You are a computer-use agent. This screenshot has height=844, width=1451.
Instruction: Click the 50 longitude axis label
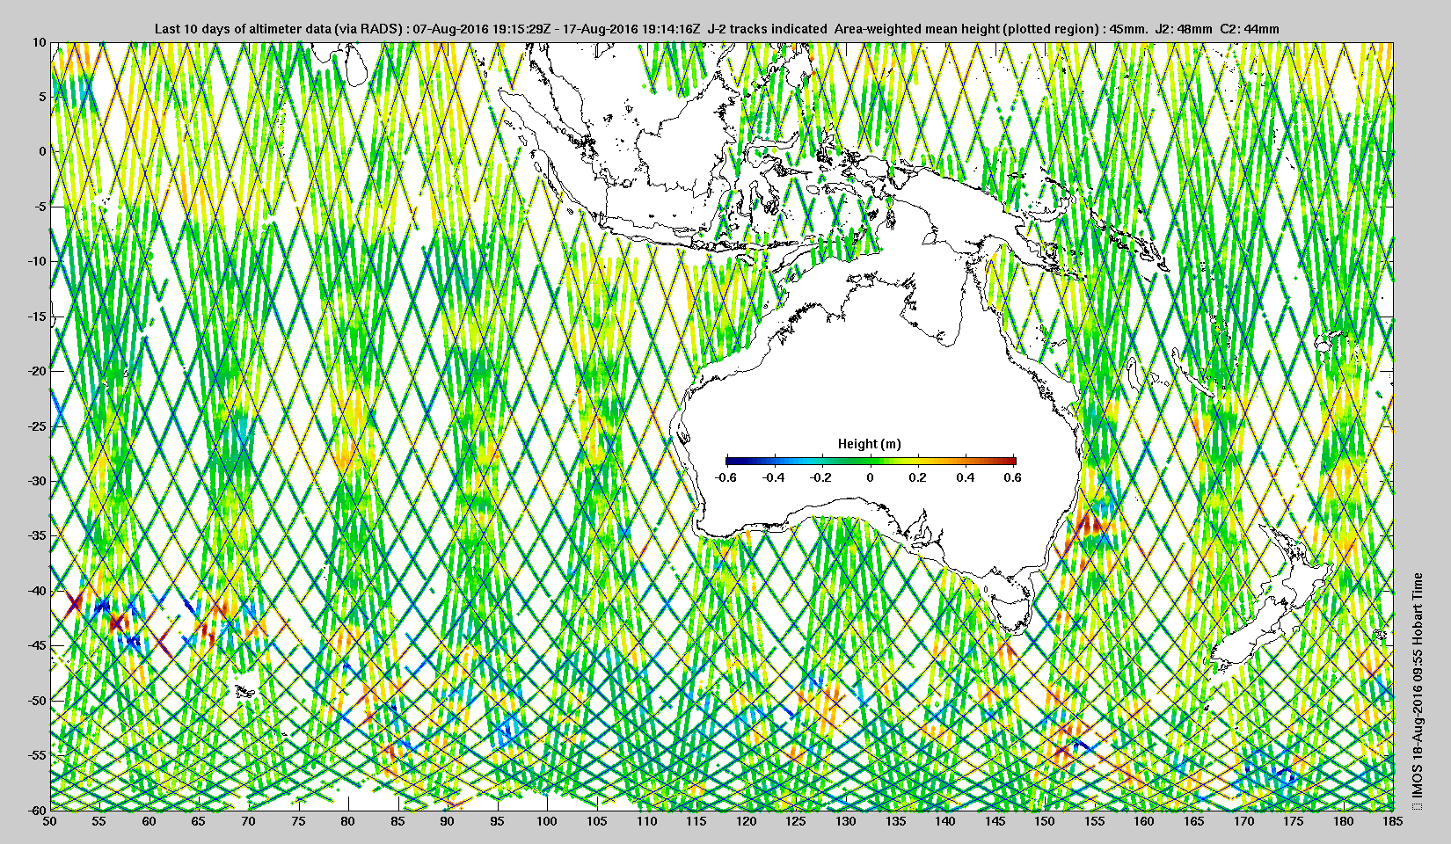click(50, 821)
